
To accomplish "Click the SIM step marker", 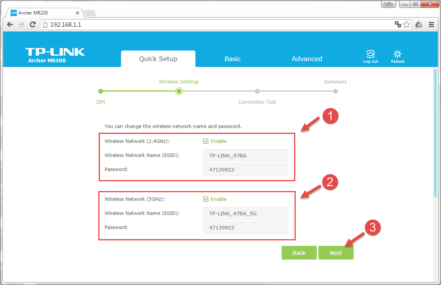I will 101,91.
